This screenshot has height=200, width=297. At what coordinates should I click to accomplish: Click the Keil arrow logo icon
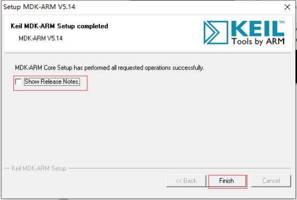coord(216,32)
